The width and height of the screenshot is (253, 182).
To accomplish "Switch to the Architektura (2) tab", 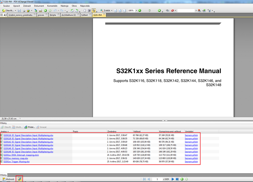I will click(69, 15).
